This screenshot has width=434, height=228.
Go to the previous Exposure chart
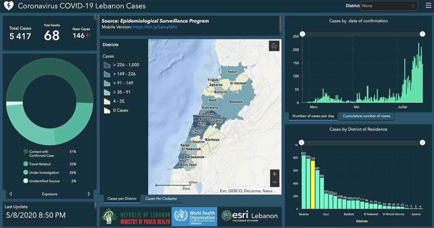pyautogui.click(x=11, y=194)
